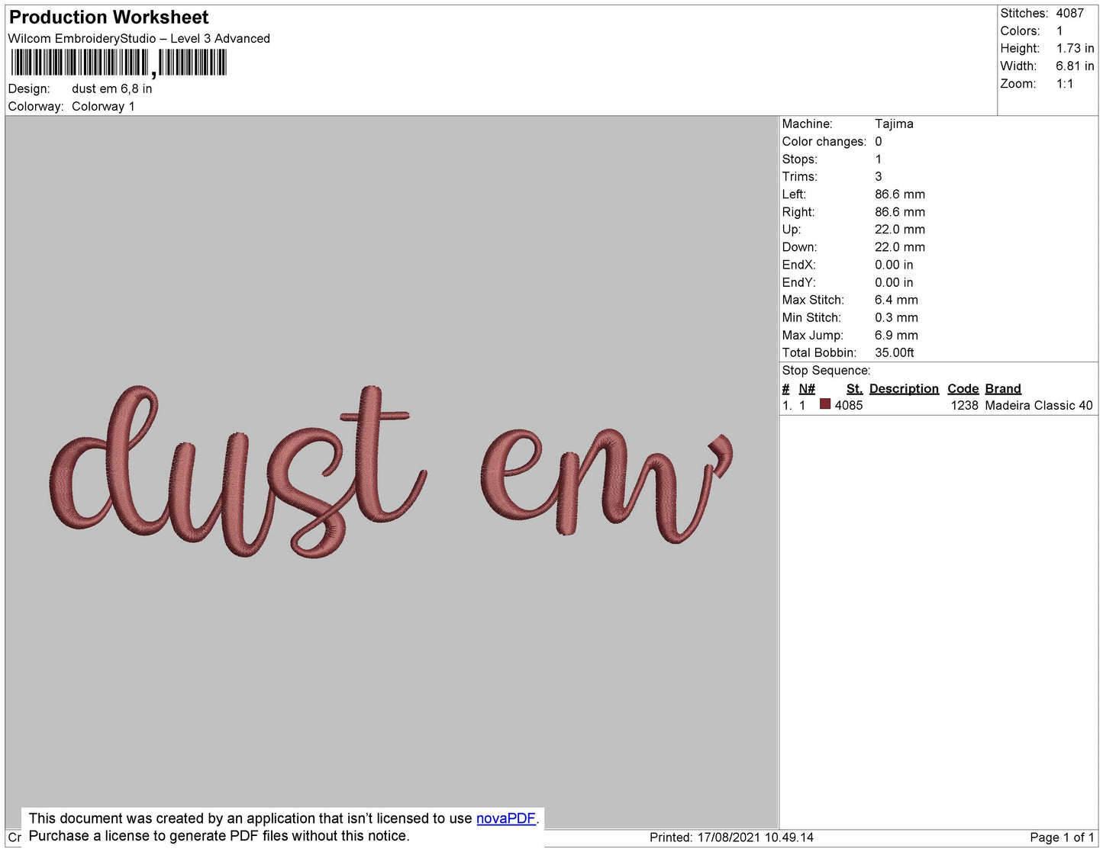The image size is (1103, 852).
Task: Click the "Description" column header
Action: click(x=904, y=389)
